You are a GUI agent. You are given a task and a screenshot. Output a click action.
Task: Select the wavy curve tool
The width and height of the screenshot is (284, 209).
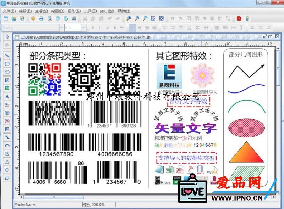7,137
